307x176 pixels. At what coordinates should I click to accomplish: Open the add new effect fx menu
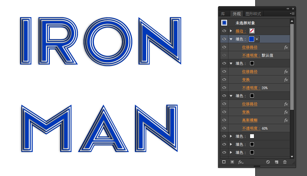[x=241, y=162]
